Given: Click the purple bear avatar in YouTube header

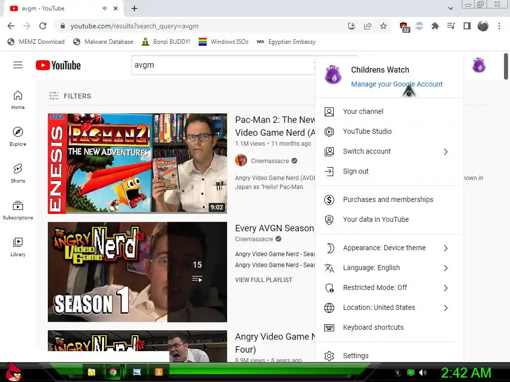Looking at the screenshot, I should 479,65.
